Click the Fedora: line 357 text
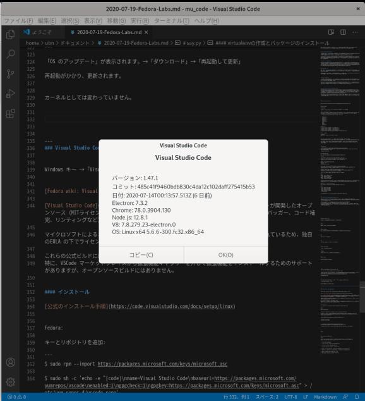365x401 pixels. click(x=54, y=328)
